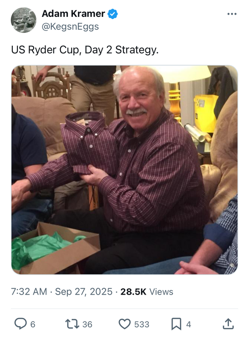Image resolution: width=249 pixels, height=342 pixels.
Task: Select the 'US Ryder Cup, Day 2 Strategy.' text
Action: tap(85, 50)
